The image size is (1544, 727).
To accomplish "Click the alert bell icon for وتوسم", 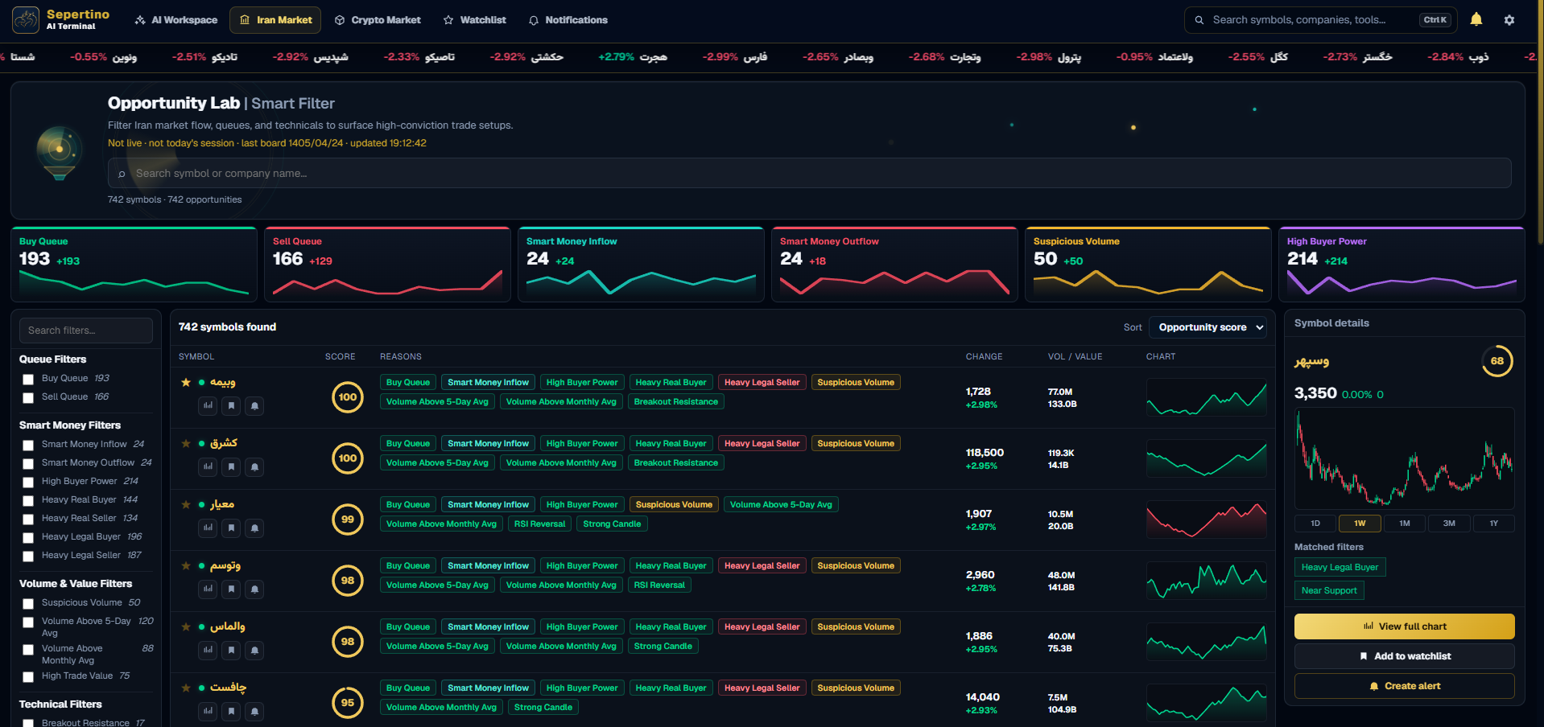I will point(254,589).
